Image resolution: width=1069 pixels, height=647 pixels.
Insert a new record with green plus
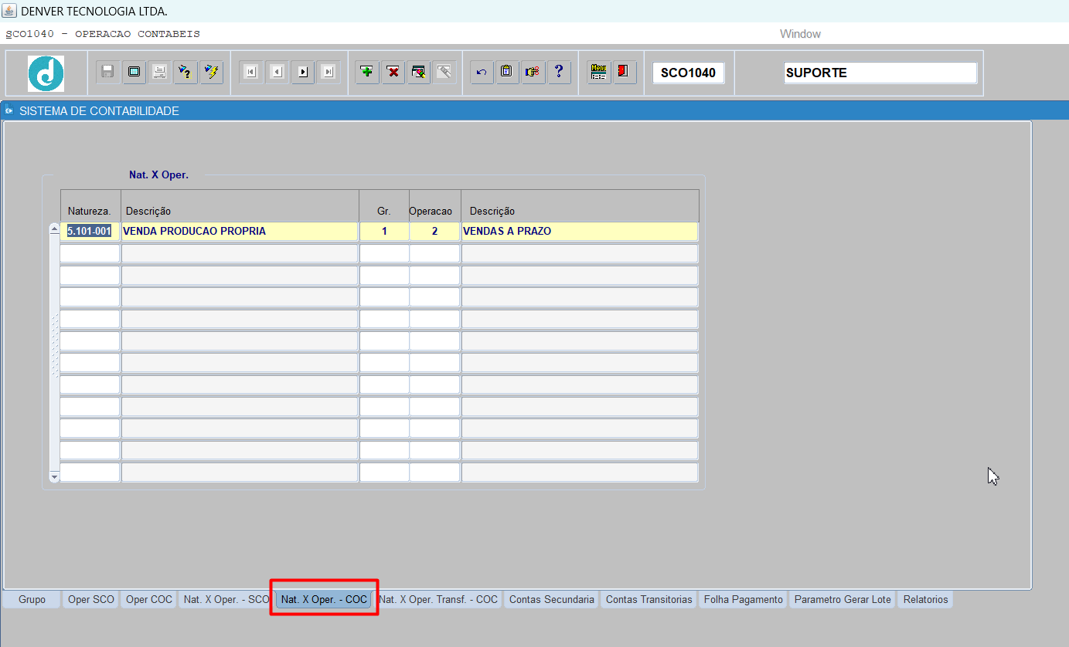[x=367, y=72]
